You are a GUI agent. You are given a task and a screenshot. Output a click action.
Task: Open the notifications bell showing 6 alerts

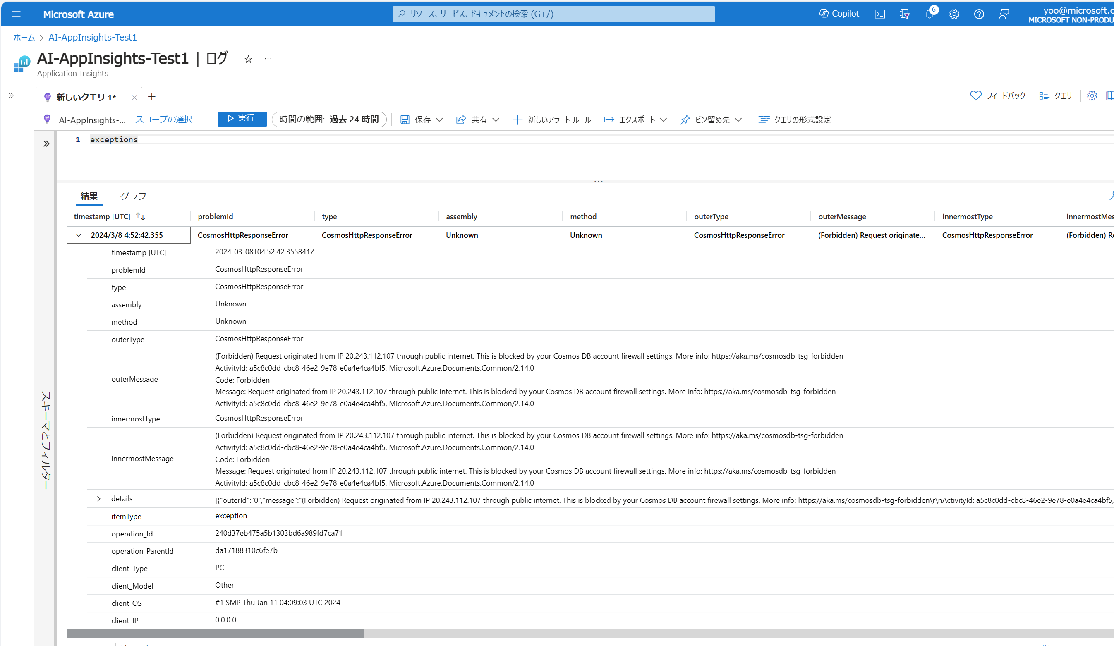tap(929, 14)
